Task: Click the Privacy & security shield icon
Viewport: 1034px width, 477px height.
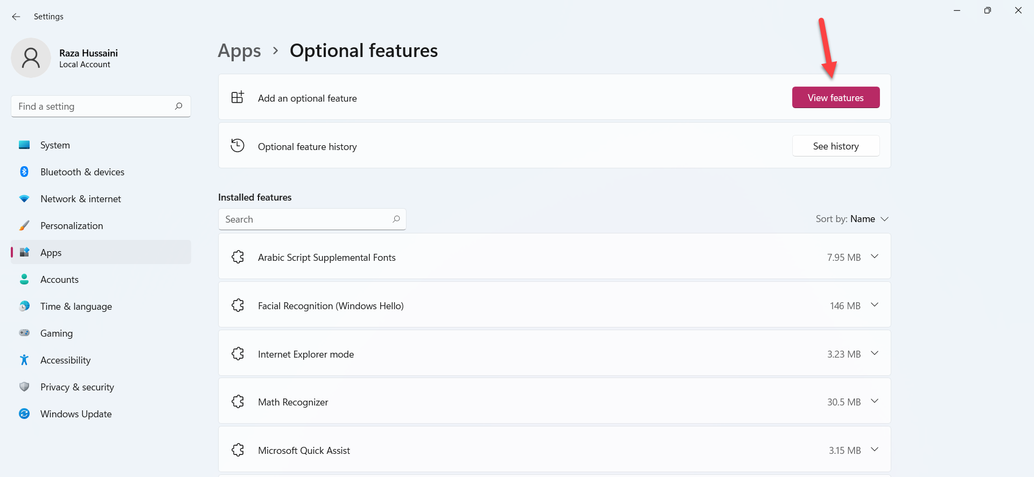Action: (24, 387)
